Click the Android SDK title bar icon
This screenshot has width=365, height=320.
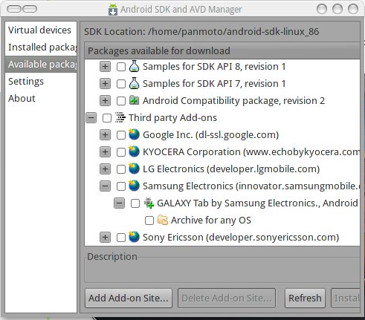coord(113,10)
